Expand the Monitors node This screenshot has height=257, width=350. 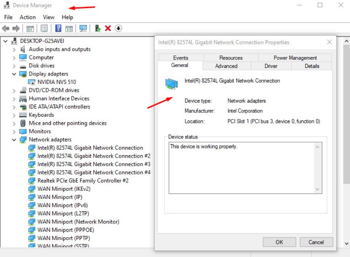[14, 132]
